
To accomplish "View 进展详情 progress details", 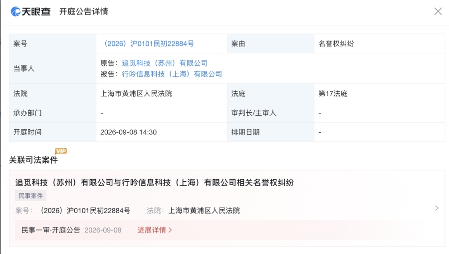I will (155, 230).
